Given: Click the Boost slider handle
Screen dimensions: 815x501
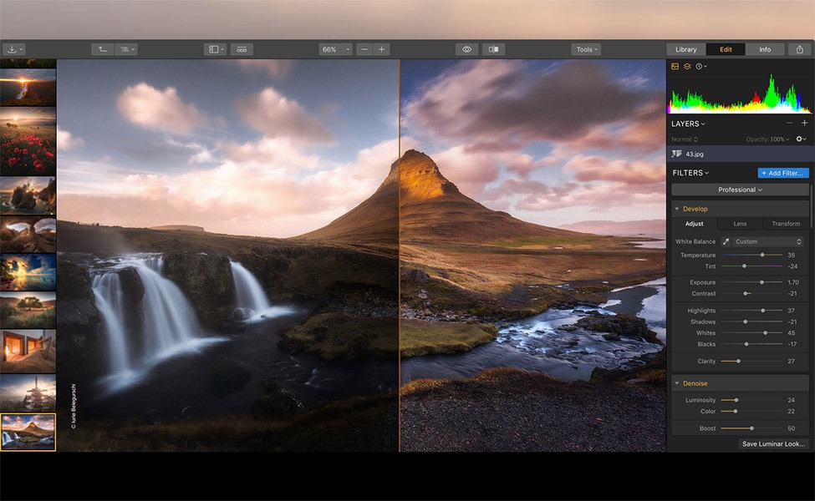Looking at the screenshot, I should coord(751,428).
